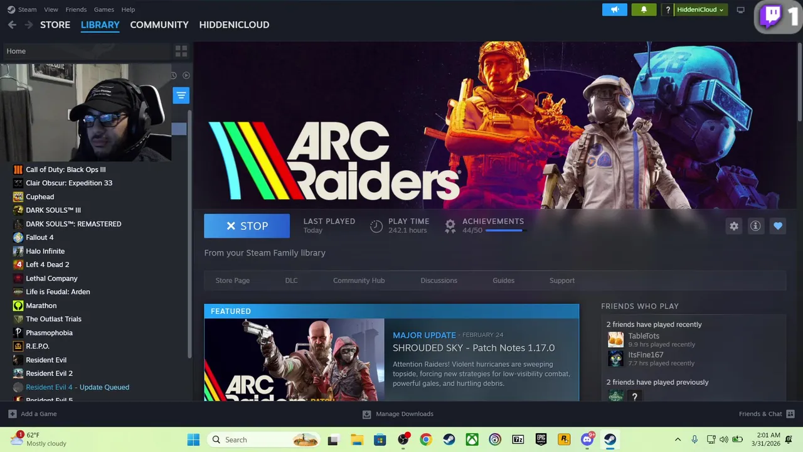The width and height of the screenshot is (803, 452).
Task: Select Left 4 Dead 2
Action: pyautogui.click(x=48, y=265)
